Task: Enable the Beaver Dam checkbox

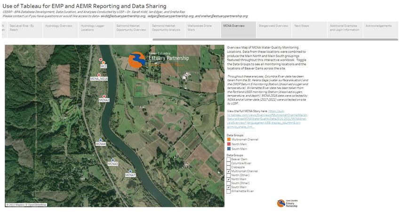Action: (x=229, y=159)
